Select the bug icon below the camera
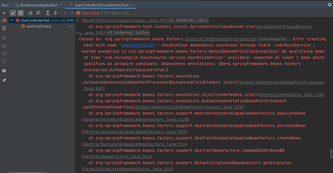333x173 pixels. [4, 53]
